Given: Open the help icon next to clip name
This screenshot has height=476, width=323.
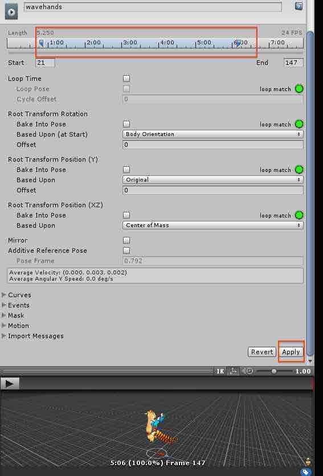Looking at the screenshot, I should [x=299, y=6].
